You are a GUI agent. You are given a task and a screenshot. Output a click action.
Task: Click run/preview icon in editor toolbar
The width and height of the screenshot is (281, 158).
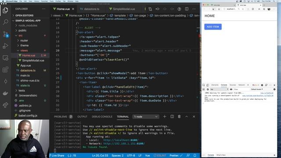click(179, 9)
